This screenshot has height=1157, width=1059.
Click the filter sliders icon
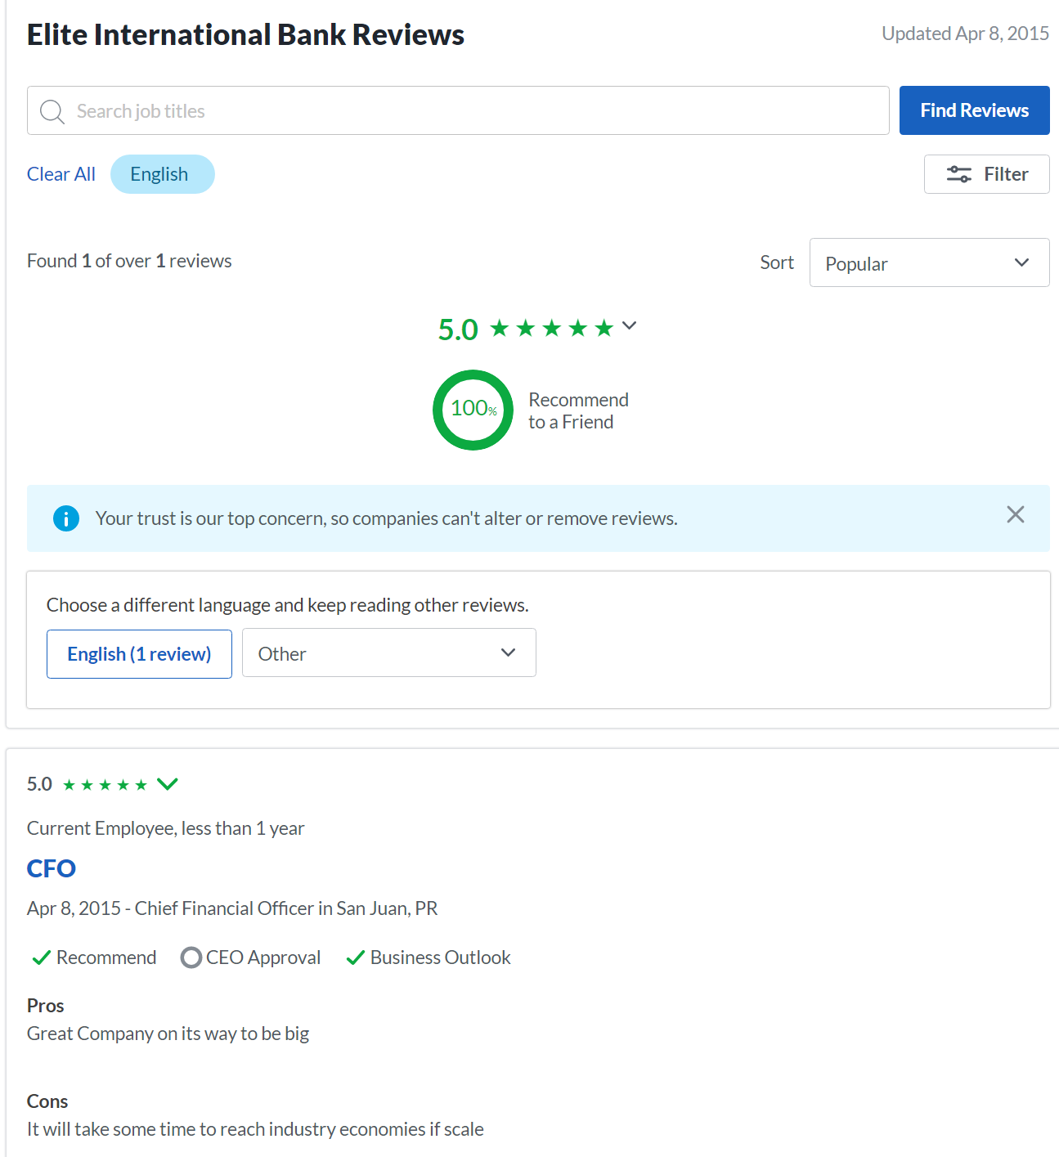pos(959,174)
